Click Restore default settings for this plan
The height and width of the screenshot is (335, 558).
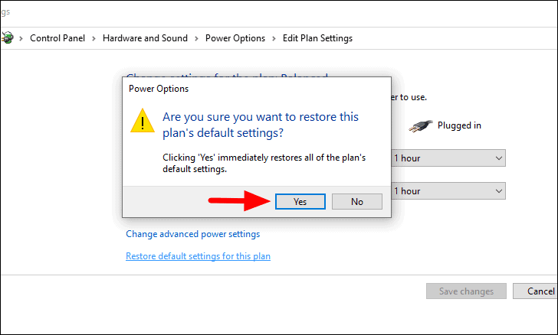click(199, 256)
